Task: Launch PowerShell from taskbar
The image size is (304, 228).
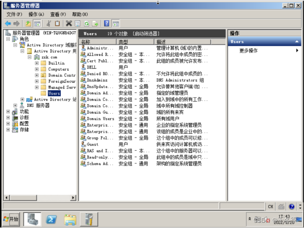Action: pos(51,219)
